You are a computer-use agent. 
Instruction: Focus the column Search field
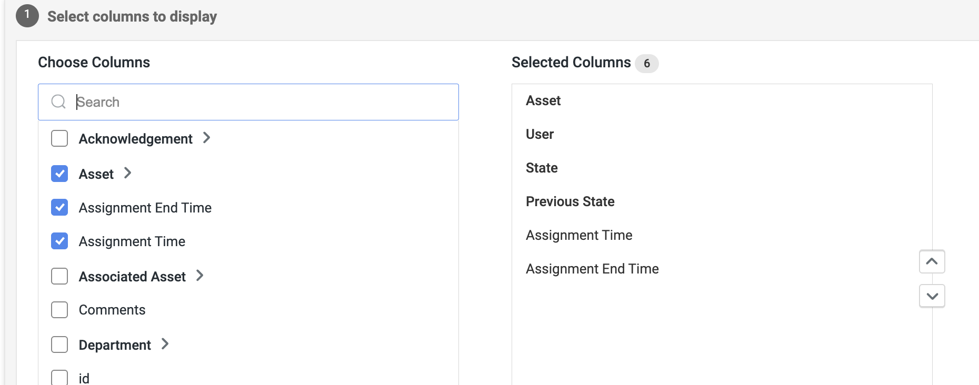point(263,102)
